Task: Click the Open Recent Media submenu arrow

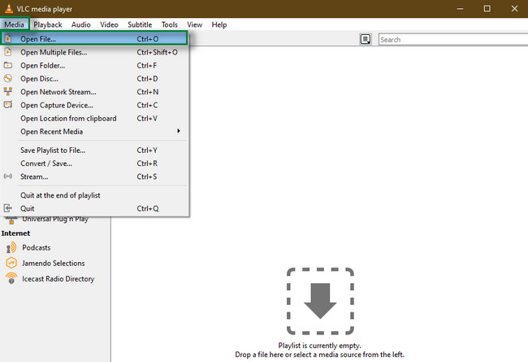Action: (179, 131)
